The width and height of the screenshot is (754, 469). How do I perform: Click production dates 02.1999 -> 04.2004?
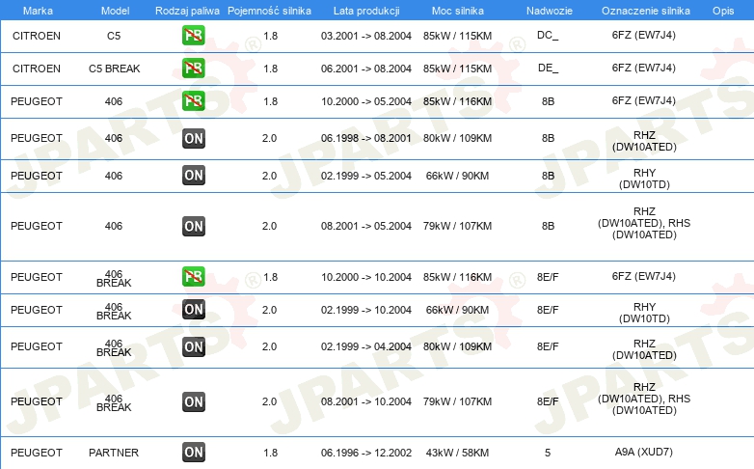coord(366,346)
